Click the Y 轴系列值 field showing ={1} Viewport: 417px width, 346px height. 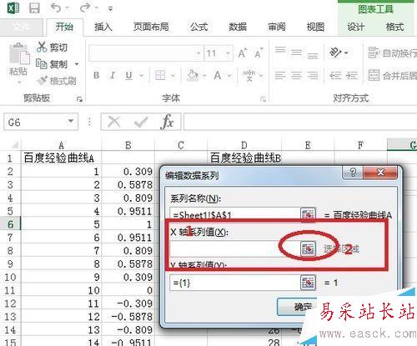pyautogui.click(x=235, y=283)
